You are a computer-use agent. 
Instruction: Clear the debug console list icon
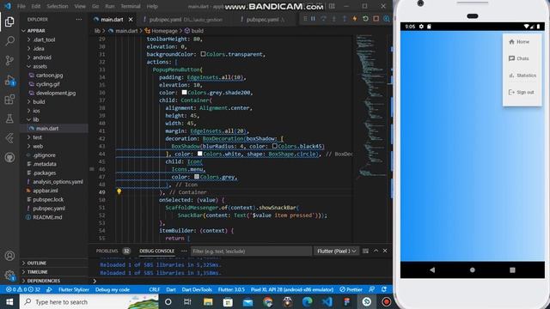point(365,251)
